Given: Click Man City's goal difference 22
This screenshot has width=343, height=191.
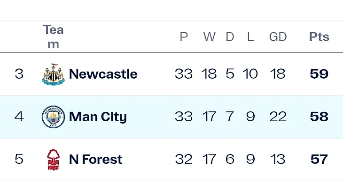Looking at the screenshot, I should [278, 117].
